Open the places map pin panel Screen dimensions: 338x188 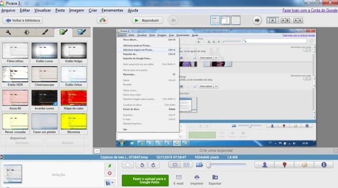pos(284,165)
